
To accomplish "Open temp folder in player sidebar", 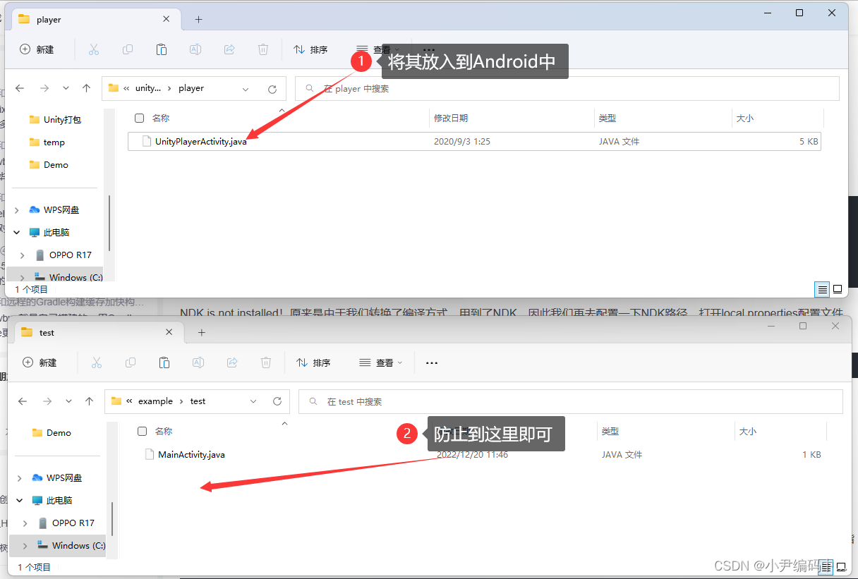I will 47,142.
